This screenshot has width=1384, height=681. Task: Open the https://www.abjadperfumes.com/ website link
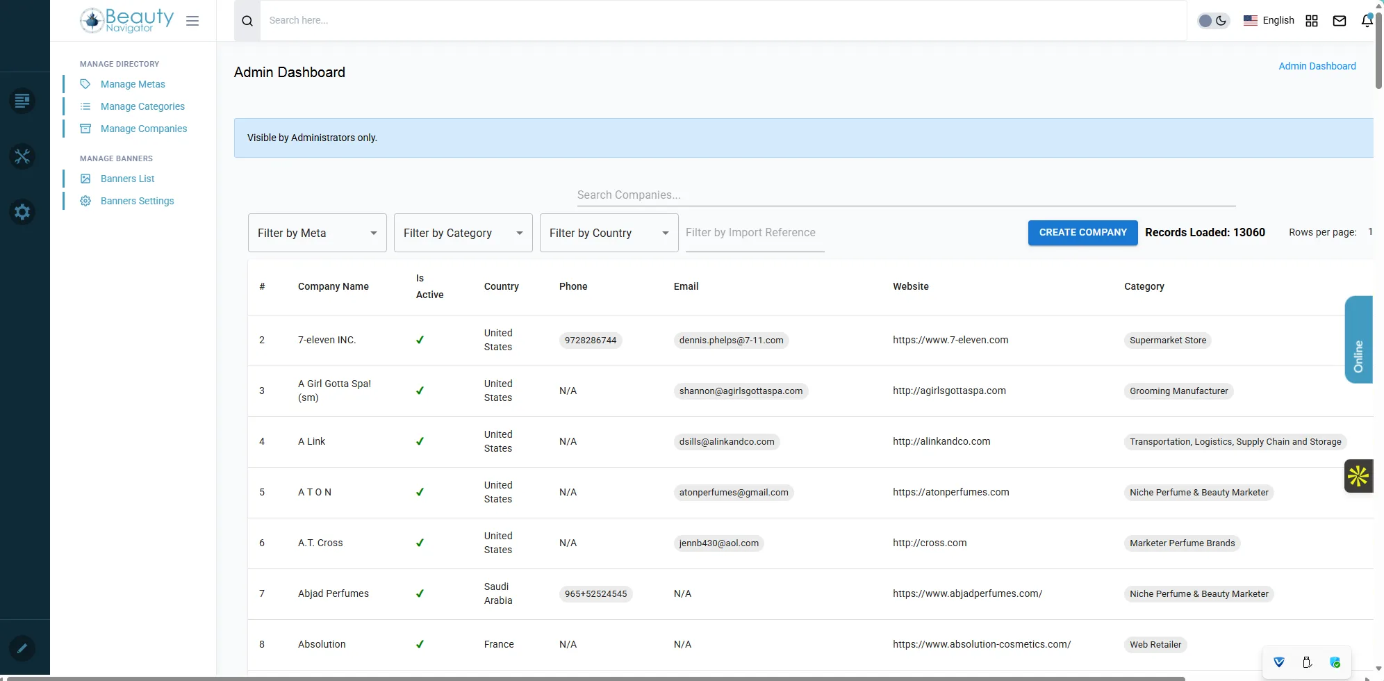coord(967,593)
